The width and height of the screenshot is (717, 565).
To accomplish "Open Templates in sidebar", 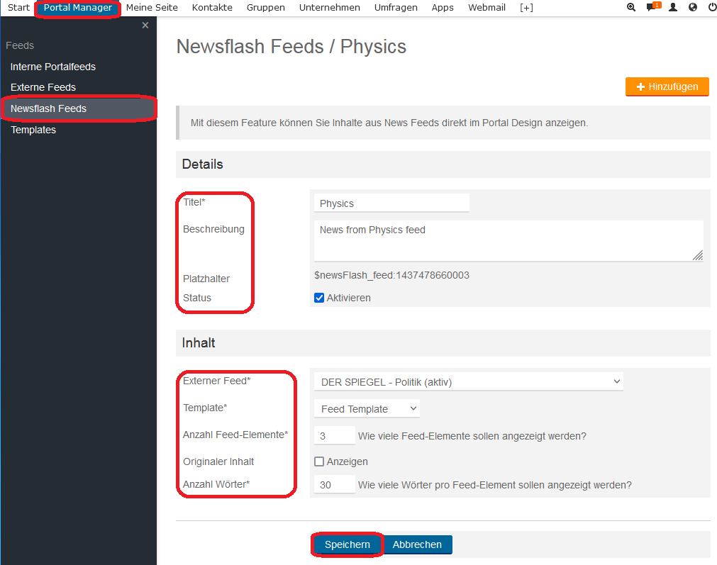I will 33,130.
